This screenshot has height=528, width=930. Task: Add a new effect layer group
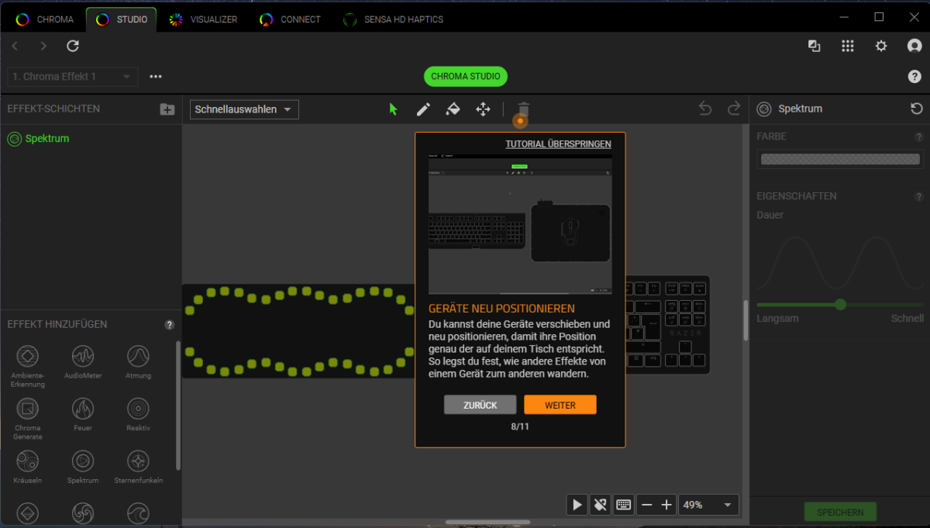[167, 109]
